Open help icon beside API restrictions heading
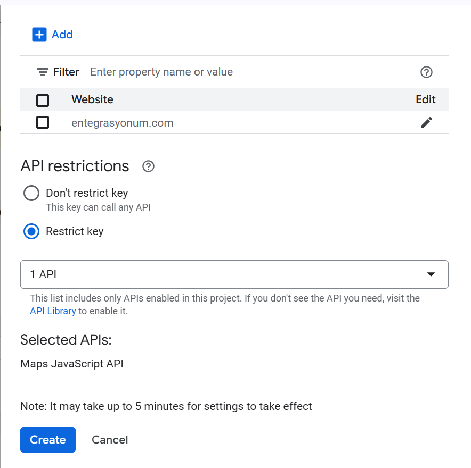This screenshot has height=468, width=471. pyautogui.click(x=149, y=166)
